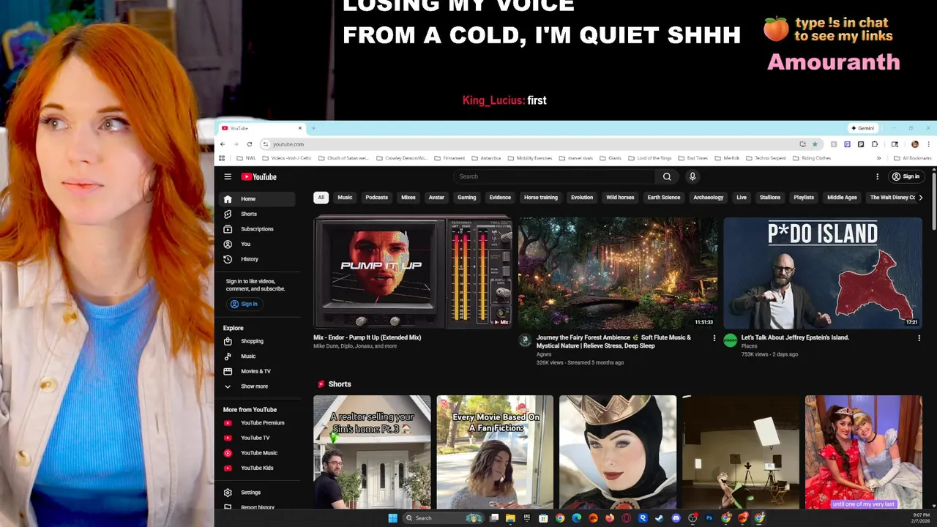Select the Evidence category chip
Screen dimensions: 937x527
click(500, 198)
